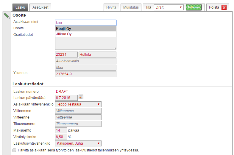
Task: Switch to the Lasku tab
Action: (x=21, y=7)
